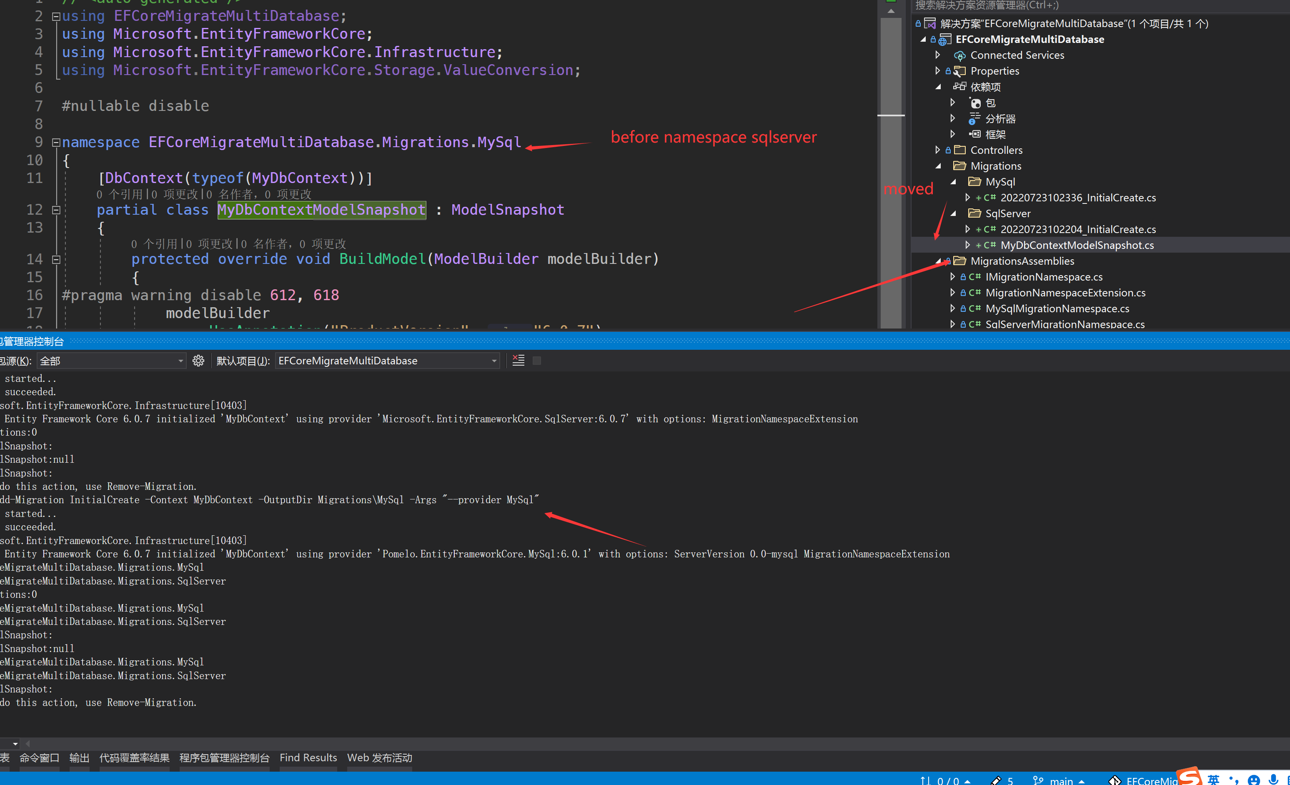Switch to the 命令窗口 tab
Screen dimensions: 1290x785
coord(39,758)
